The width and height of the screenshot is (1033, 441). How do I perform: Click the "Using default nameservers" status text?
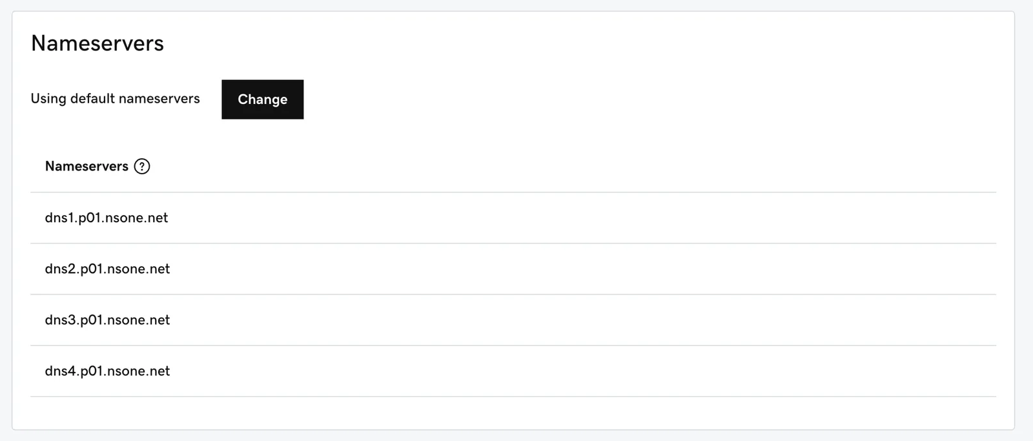tap(115, 99)
